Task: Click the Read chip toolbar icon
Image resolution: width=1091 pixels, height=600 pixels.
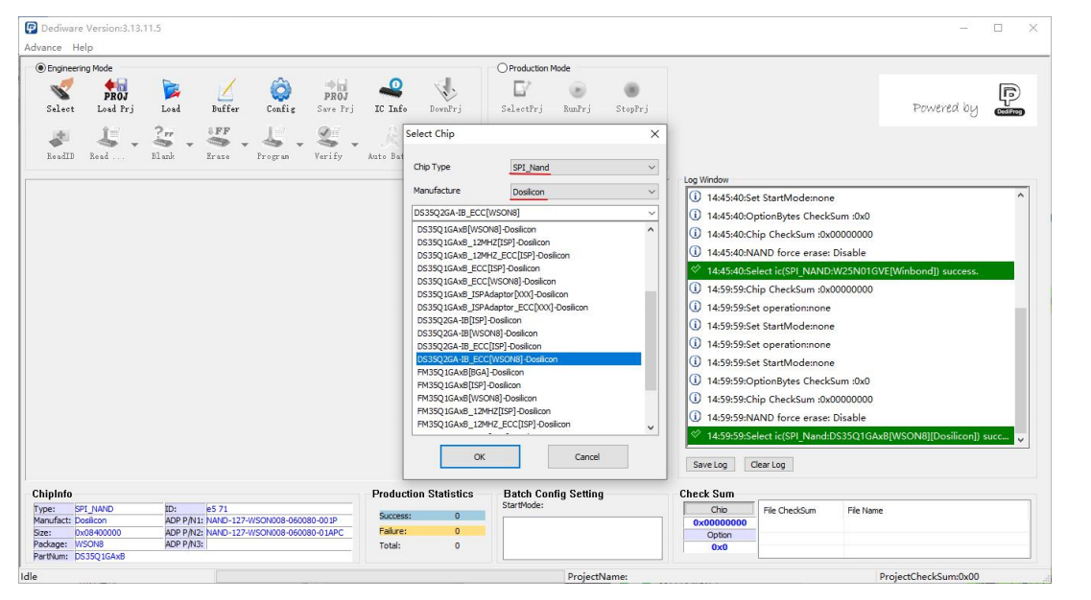Action: tap(108, 137)
